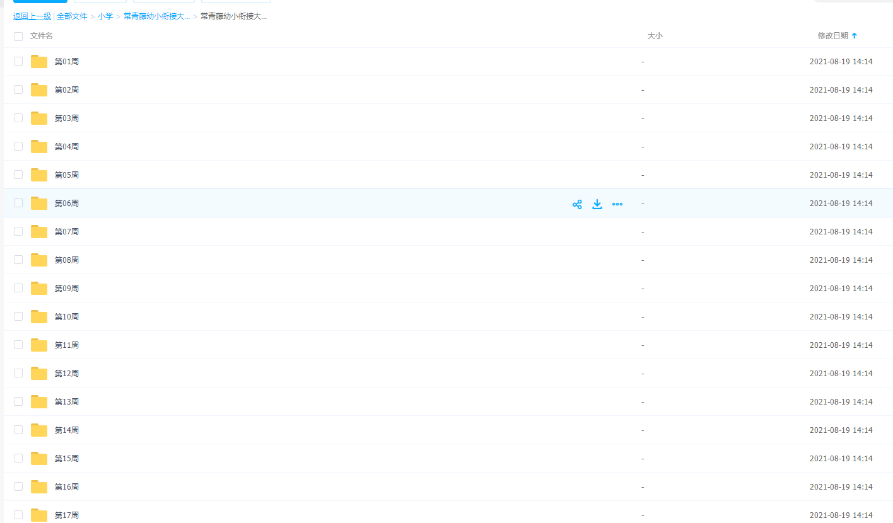Click the sort arrow next to 修改日期

[855, 36]
